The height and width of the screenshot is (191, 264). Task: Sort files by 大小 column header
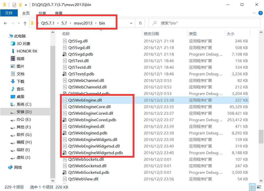pyautogui.click(x=230, y=34)
